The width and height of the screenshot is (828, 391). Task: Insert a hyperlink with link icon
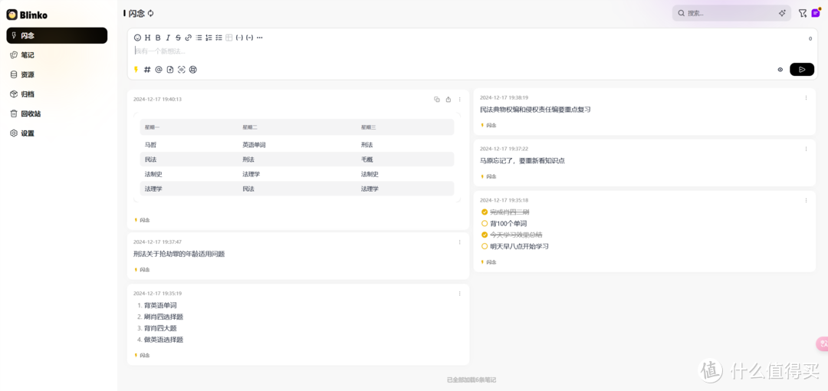189,38
